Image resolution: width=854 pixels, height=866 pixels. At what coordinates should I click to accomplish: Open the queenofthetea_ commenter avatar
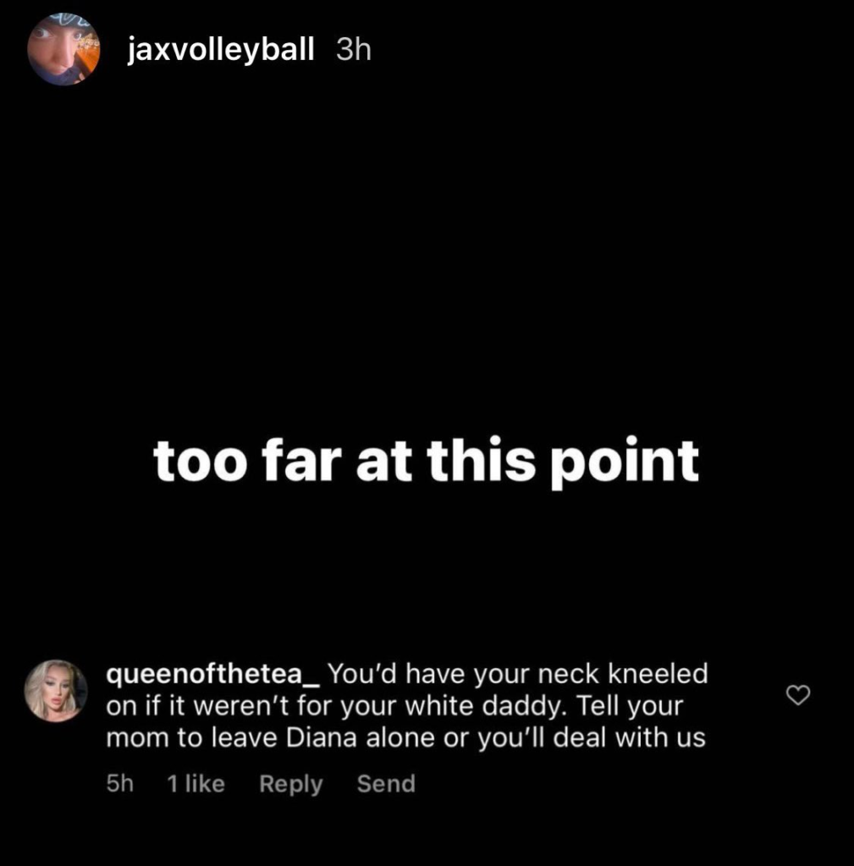[56, 690]
